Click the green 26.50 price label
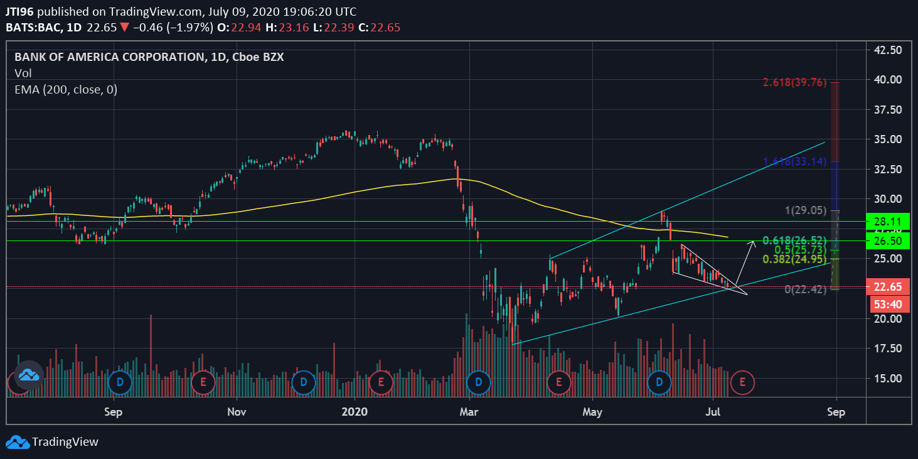 pos(887,241)
